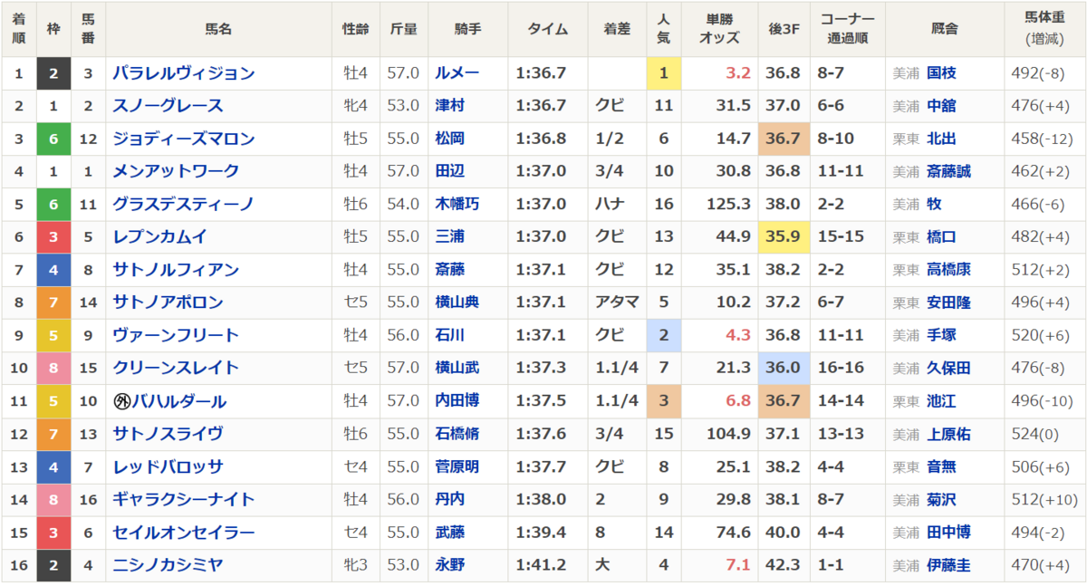Open horse ヴァーンフリート page
Viewport: 1087px width, 586px height.
coord(176,335)
